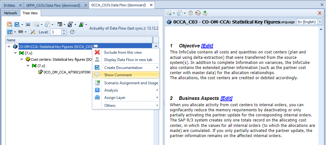This screenshot has height=145, width=326.
Task: Click the green flask analysis icon
Action: [81, 24]
